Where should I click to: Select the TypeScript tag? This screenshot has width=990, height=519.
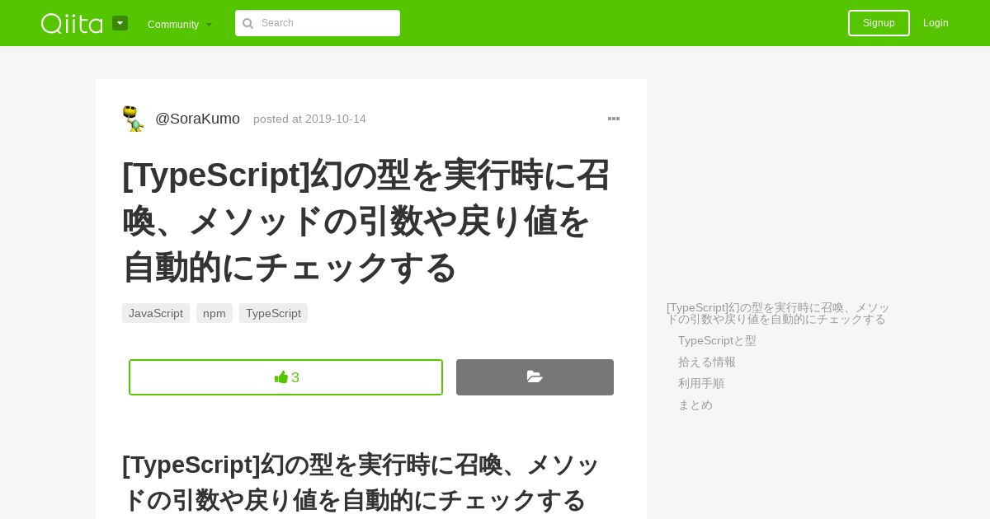[273, 313]
